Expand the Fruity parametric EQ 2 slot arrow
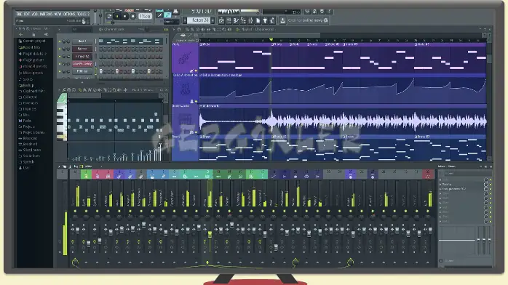Image resolution: width=508 pixels, height=285 pixels. [x=440, y=188]
